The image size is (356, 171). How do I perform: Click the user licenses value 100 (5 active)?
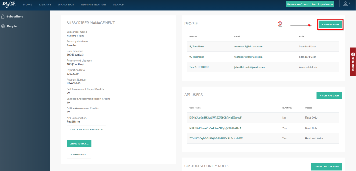pos(75,55)
